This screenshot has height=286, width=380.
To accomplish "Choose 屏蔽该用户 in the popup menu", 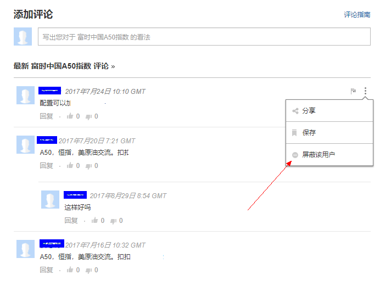I will 329,155.
